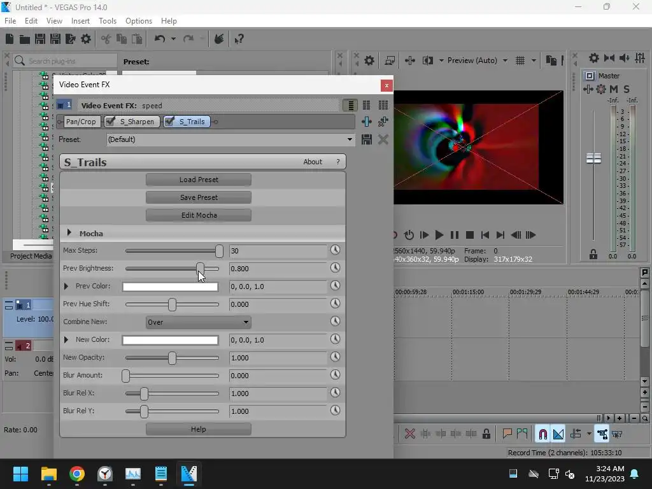This screenshot has width=652, height=489.
Task: Open preview Overlays grid icon
Action: point(520,60)
